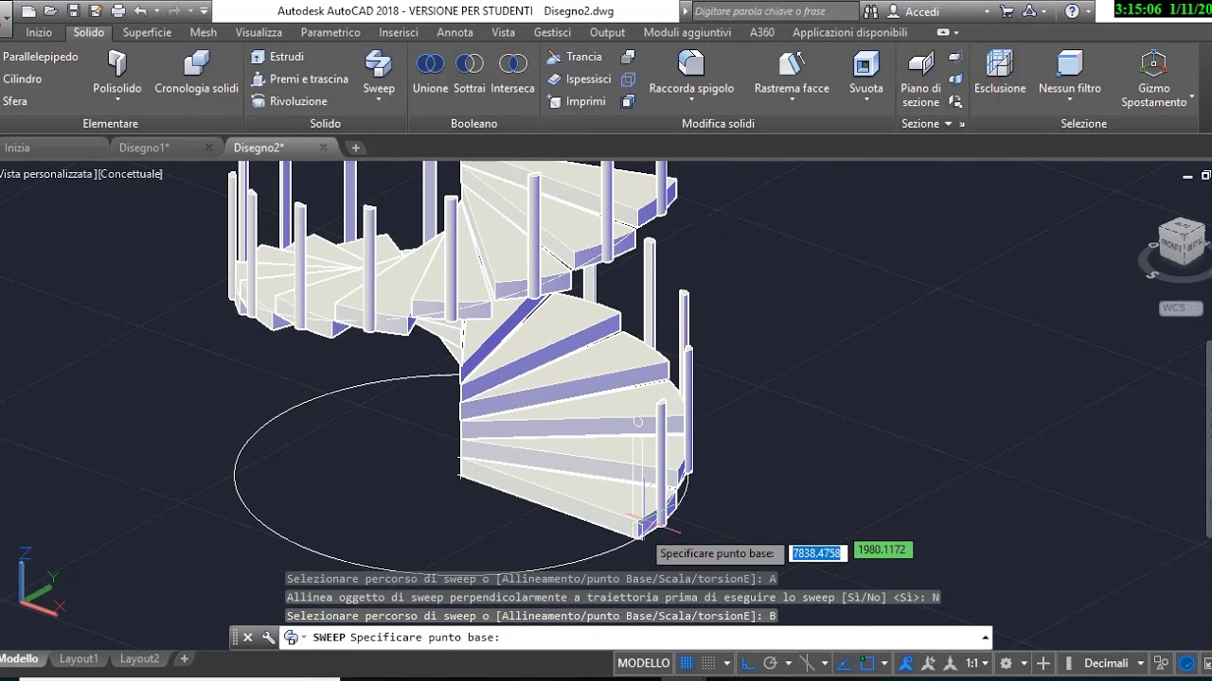Choose the Estrudi tool

[x=277, y=57]
